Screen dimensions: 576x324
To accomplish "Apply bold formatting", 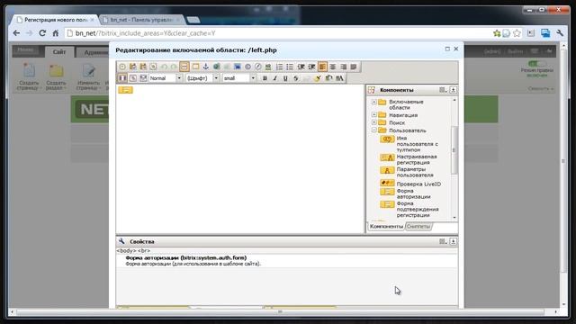I will click(x=265, y=78).
